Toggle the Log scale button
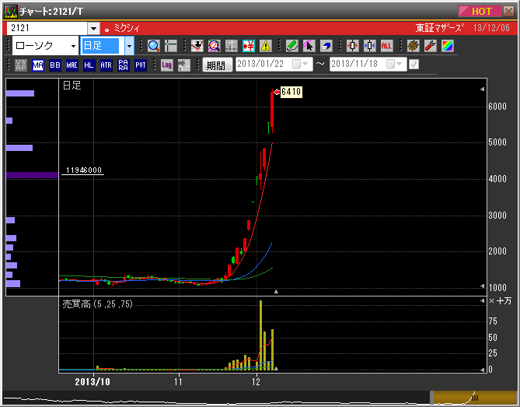The width and height of the screenshot is (520, 407). pyautogui.click(x=166, y=65)
